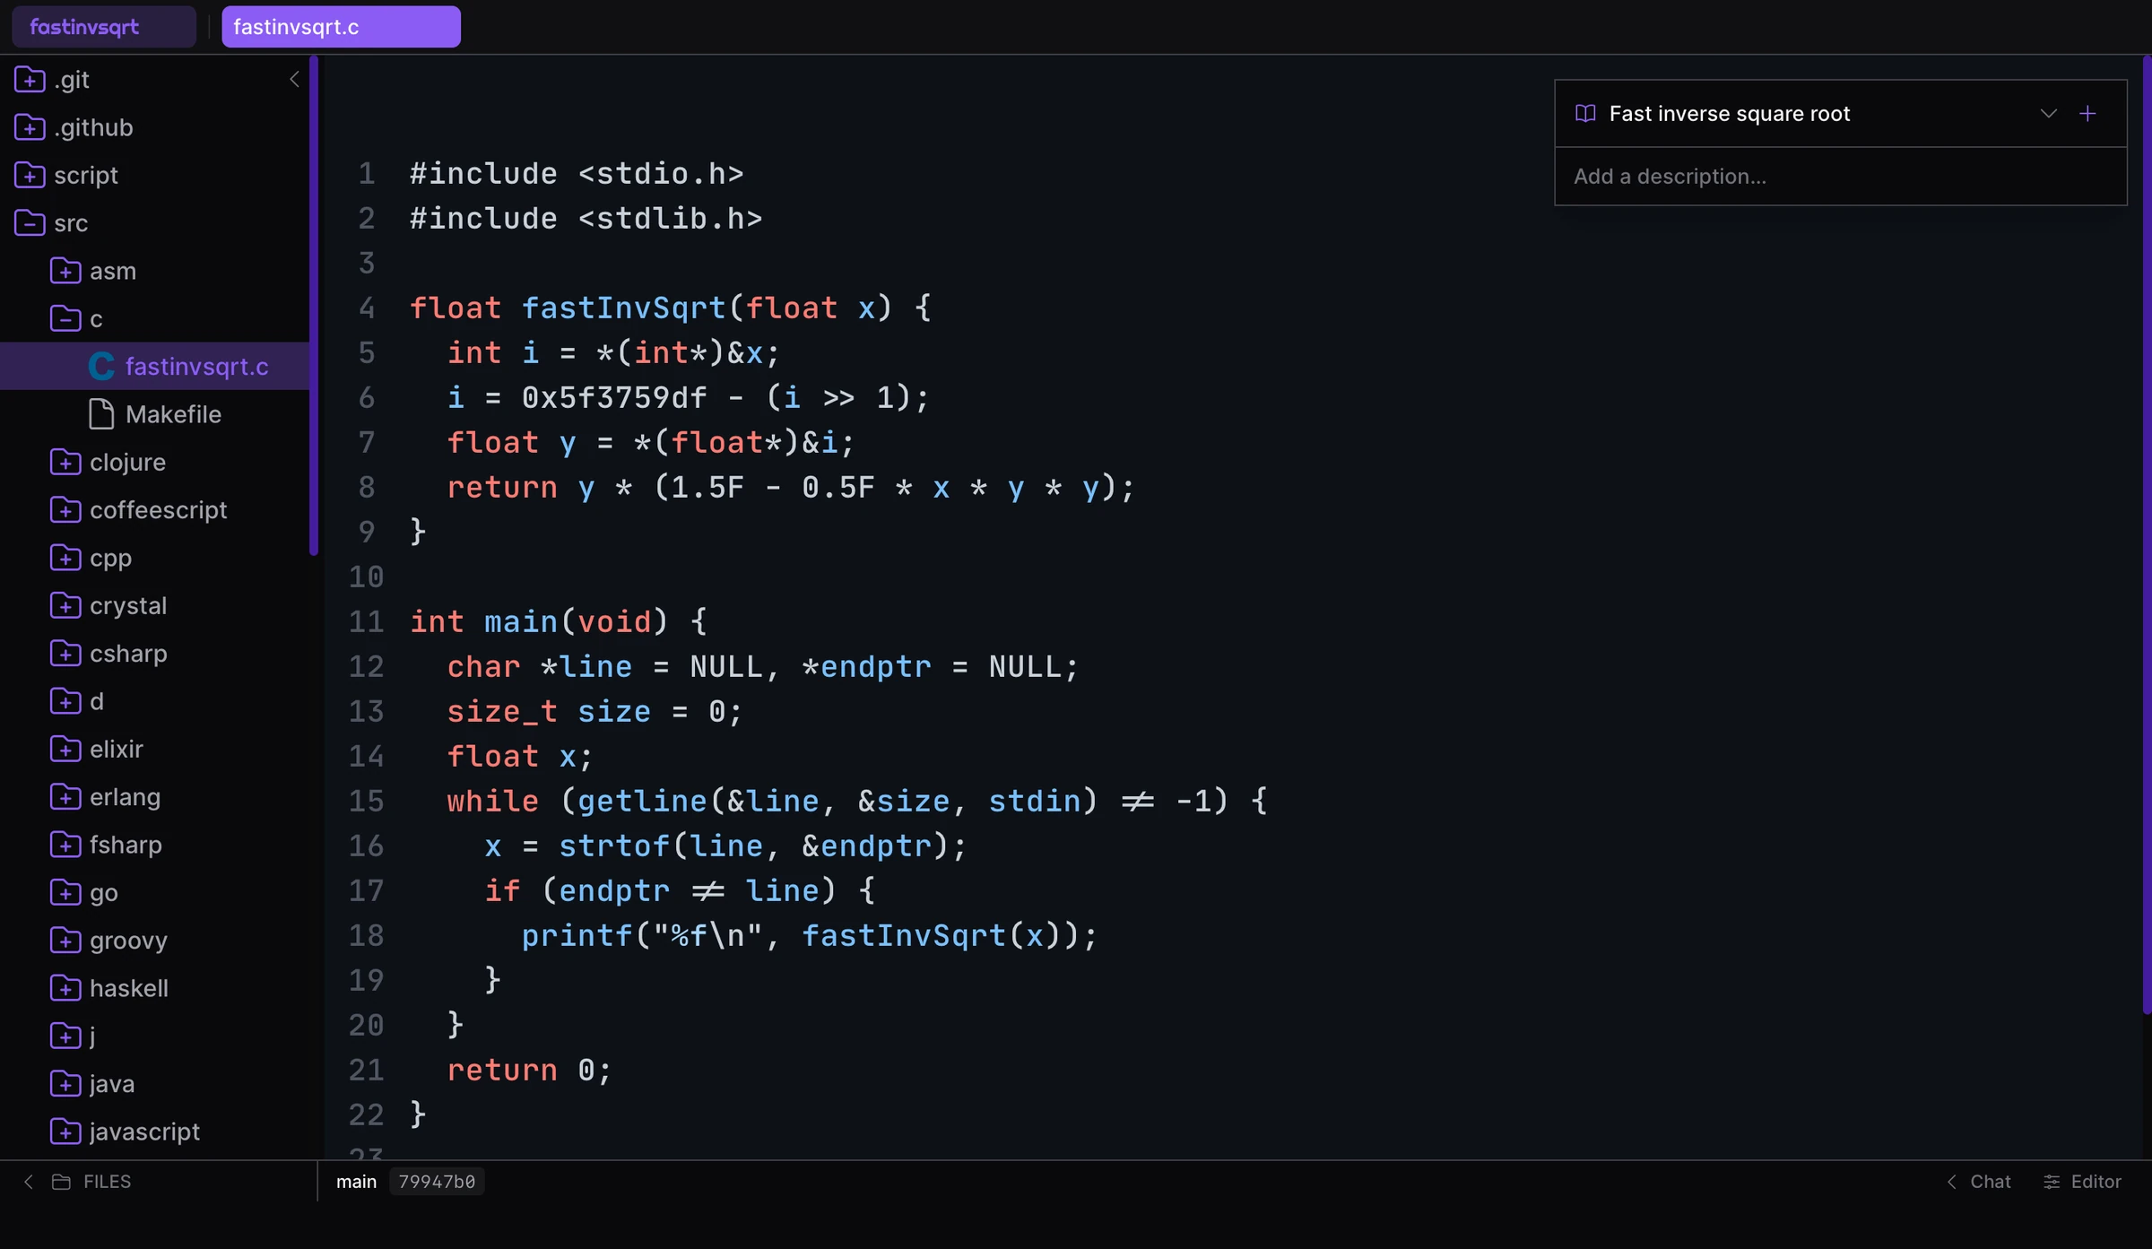Expand the Fast inverse square root dropdown
Image resolution: width=2152 pixels, height=1249 pixels.
pos(2048,114)
